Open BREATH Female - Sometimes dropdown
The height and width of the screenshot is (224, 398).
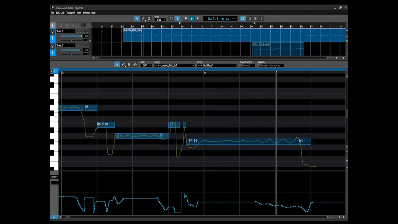272,66
